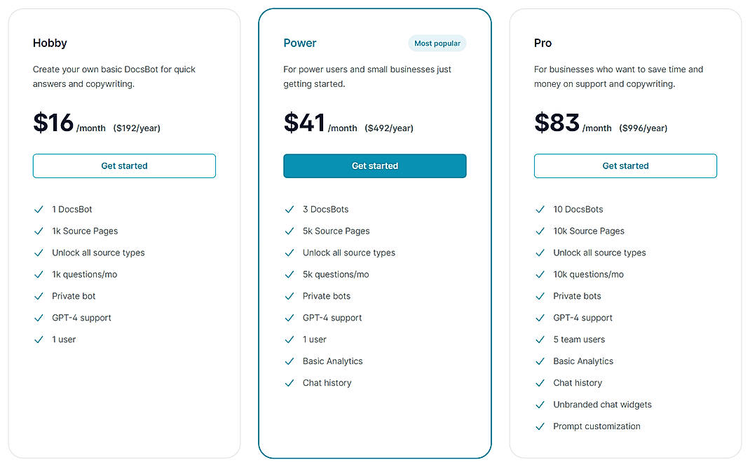Click the Most popular badge
Image resolution: width=750 pixels, height=465 pixels.
(437, 43)
